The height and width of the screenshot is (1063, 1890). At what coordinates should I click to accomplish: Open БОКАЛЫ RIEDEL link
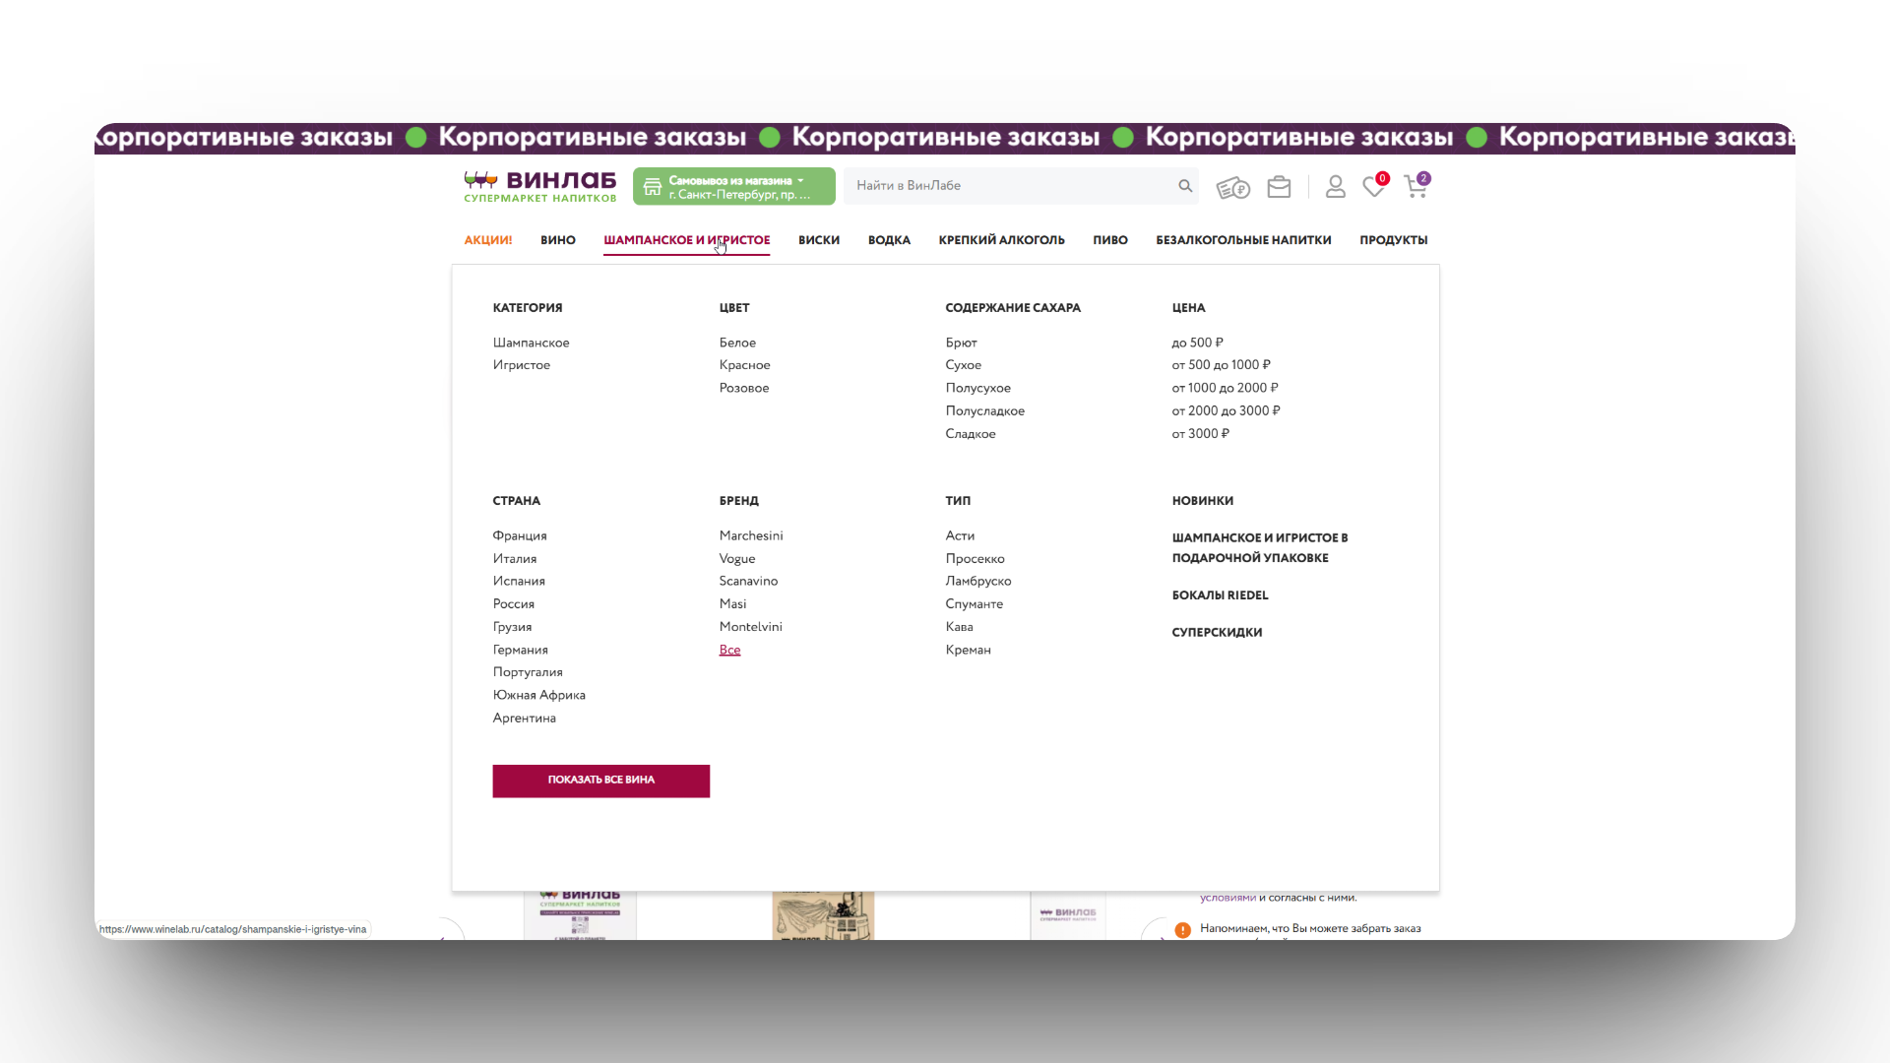coord(1220,595)
